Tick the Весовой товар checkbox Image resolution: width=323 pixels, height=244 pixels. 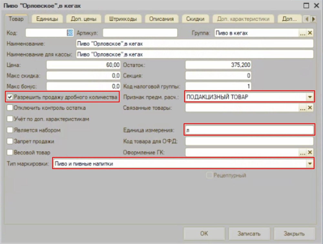10,152
